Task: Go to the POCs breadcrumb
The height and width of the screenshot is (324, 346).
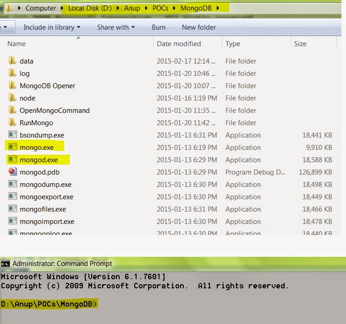Action: pyautogui.click(x=160, y=8)
